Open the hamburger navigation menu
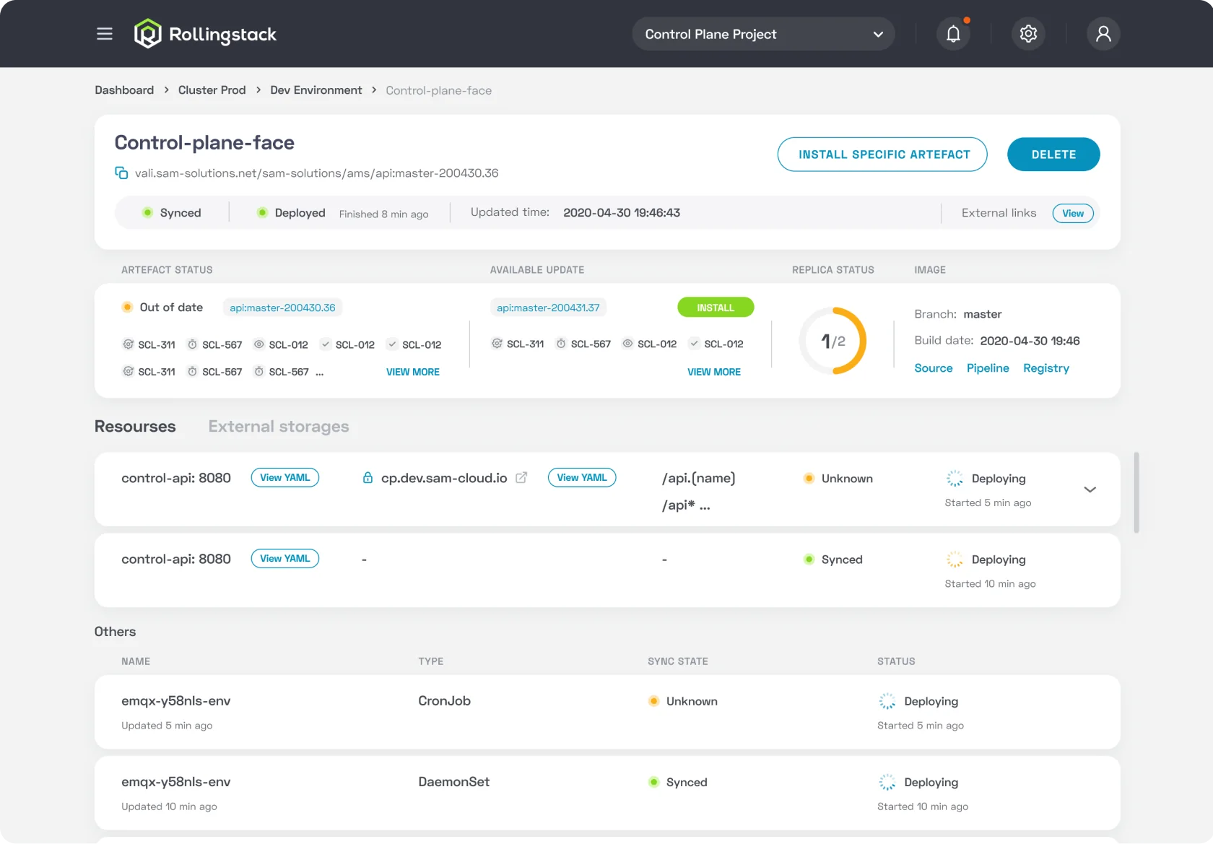 105,34
